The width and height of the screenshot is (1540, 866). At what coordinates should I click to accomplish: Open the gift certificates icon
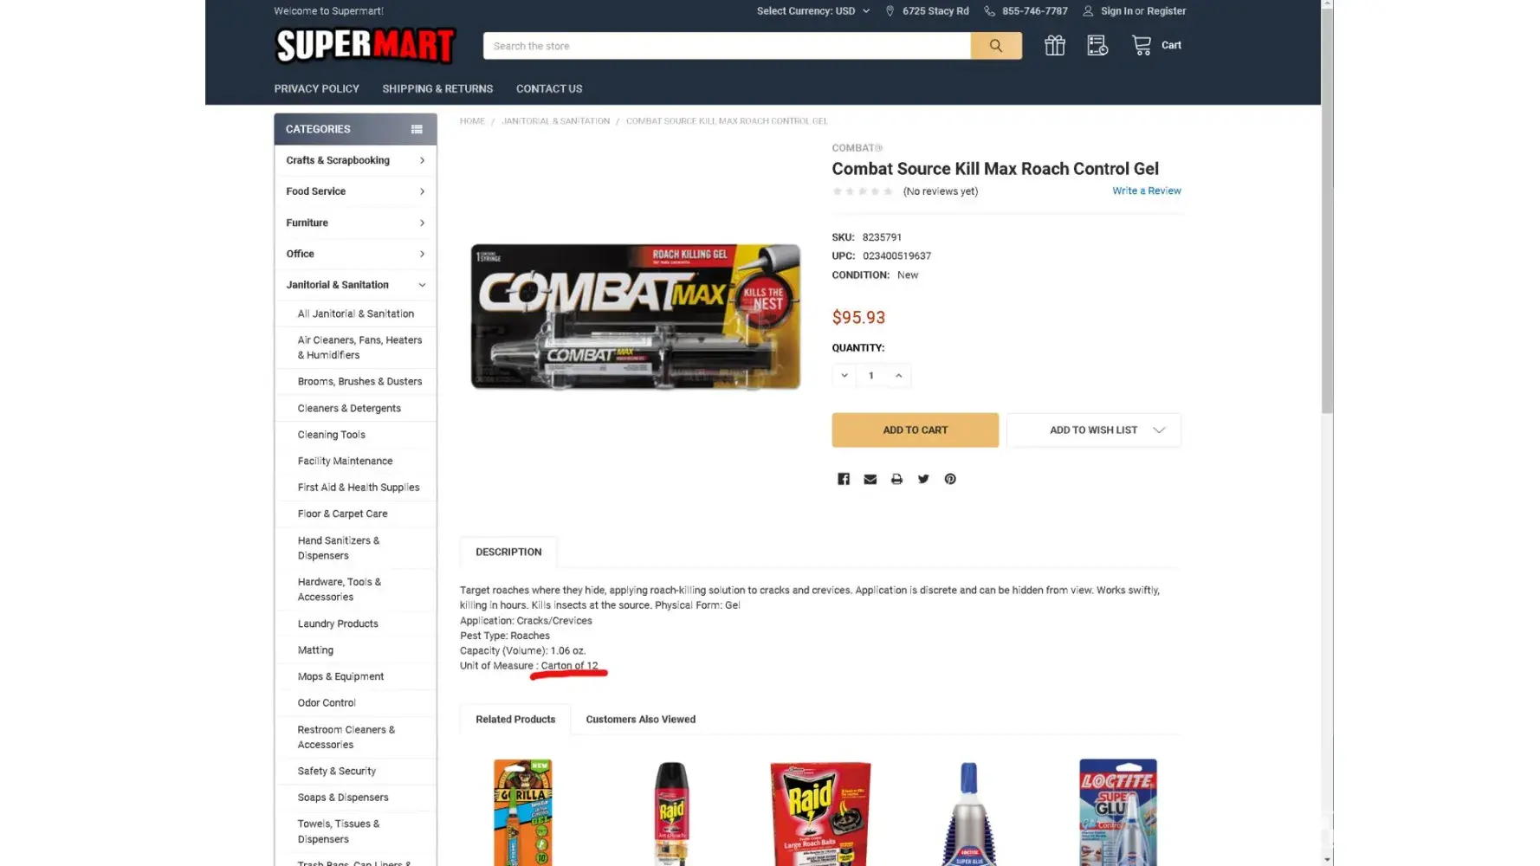[x=1054, y=45]
